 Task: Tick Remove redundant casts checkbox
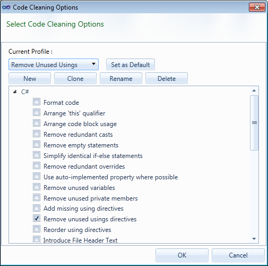(37, 134)
